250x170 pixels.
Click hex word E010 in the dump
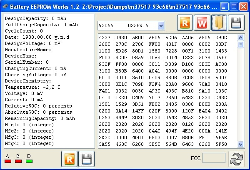pos(105,77)
